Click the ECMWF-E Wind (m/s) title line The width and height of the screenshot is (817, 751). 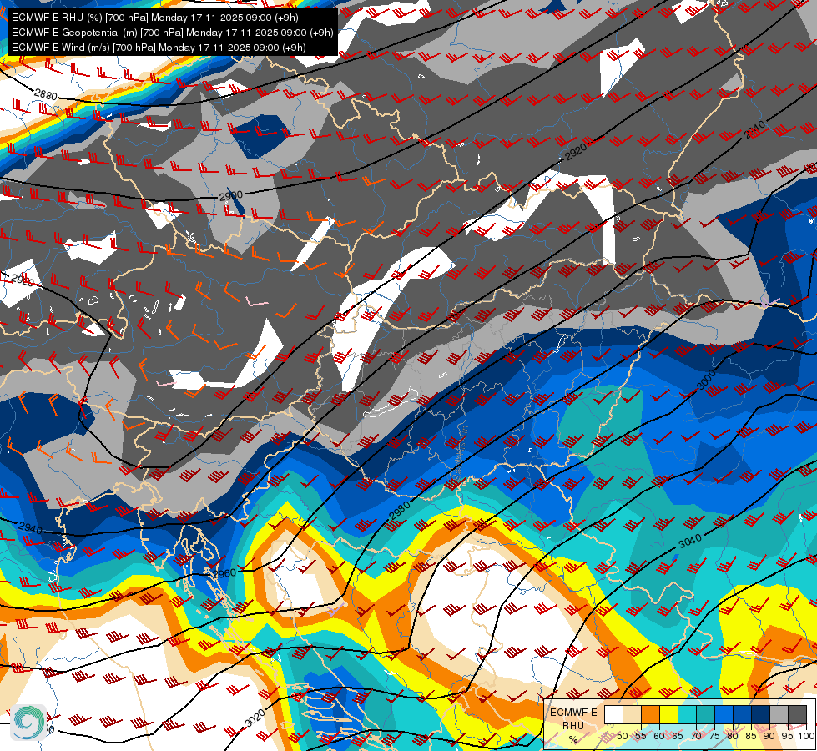(x=159, y=48)
